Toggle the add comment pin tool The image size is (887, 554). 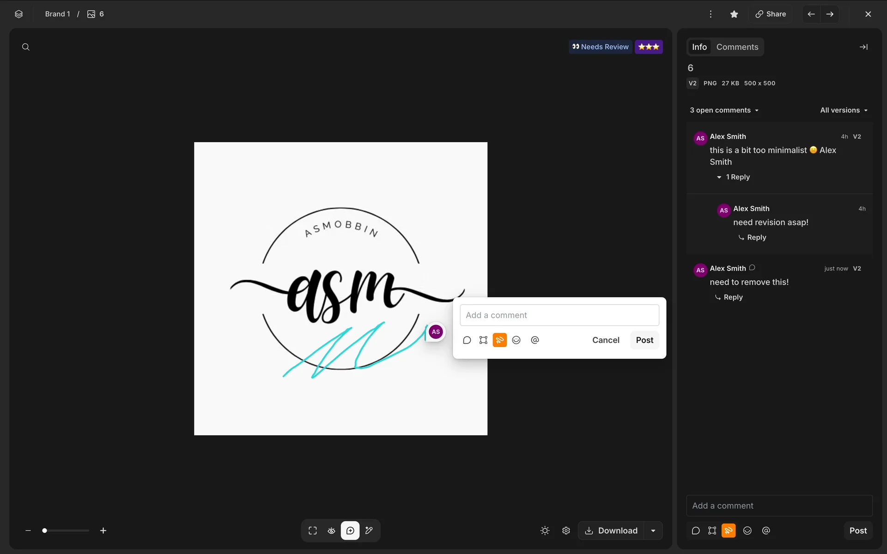350,530
